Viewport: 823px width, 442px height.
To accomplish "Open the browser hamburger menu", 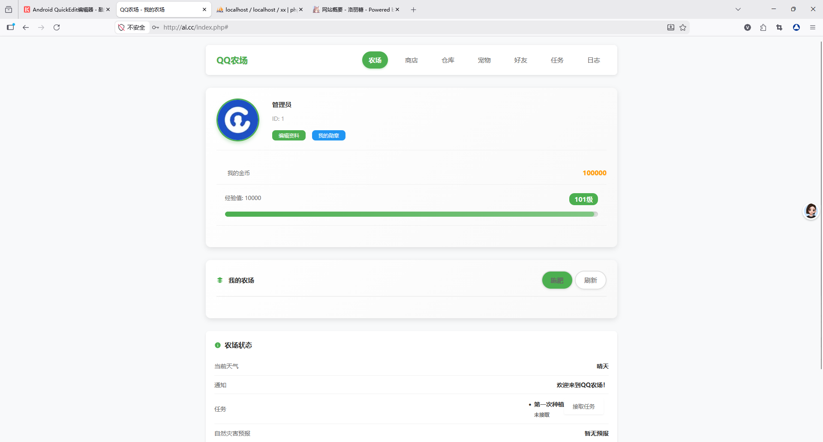I will 812,27.
